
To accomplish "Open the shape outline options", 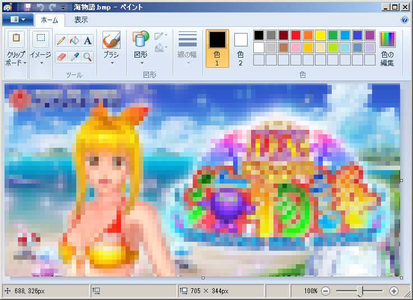I will [161, 36].
